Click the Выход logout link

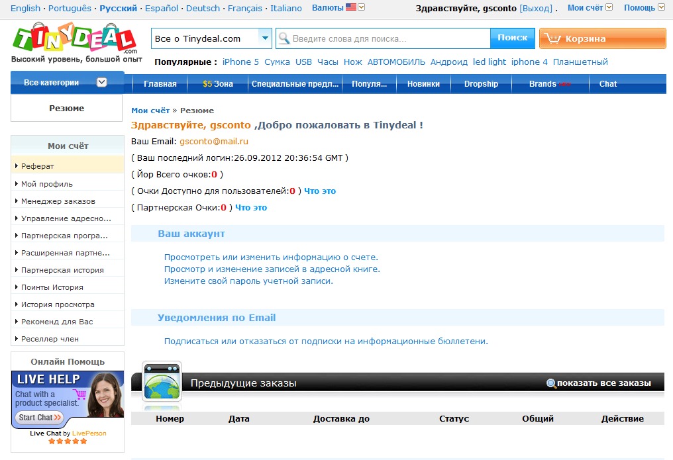point(536,9)
